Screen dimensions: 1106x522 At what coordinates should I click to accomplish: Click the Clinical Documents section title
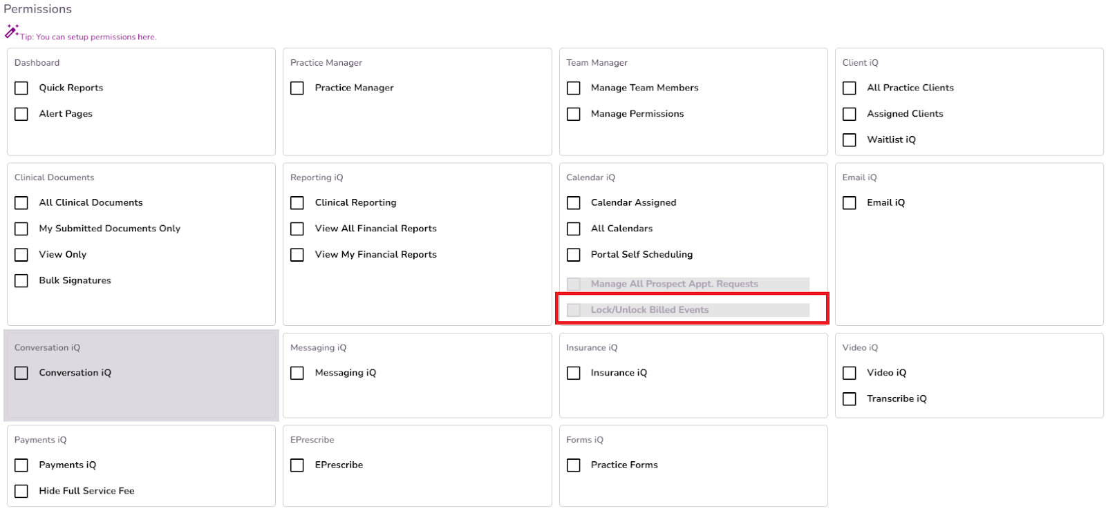pos(55,177)
